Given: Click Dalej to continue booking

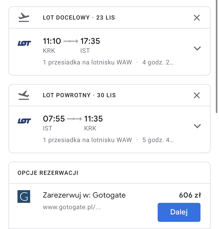Looking at the screenshot, I should 179,212.
